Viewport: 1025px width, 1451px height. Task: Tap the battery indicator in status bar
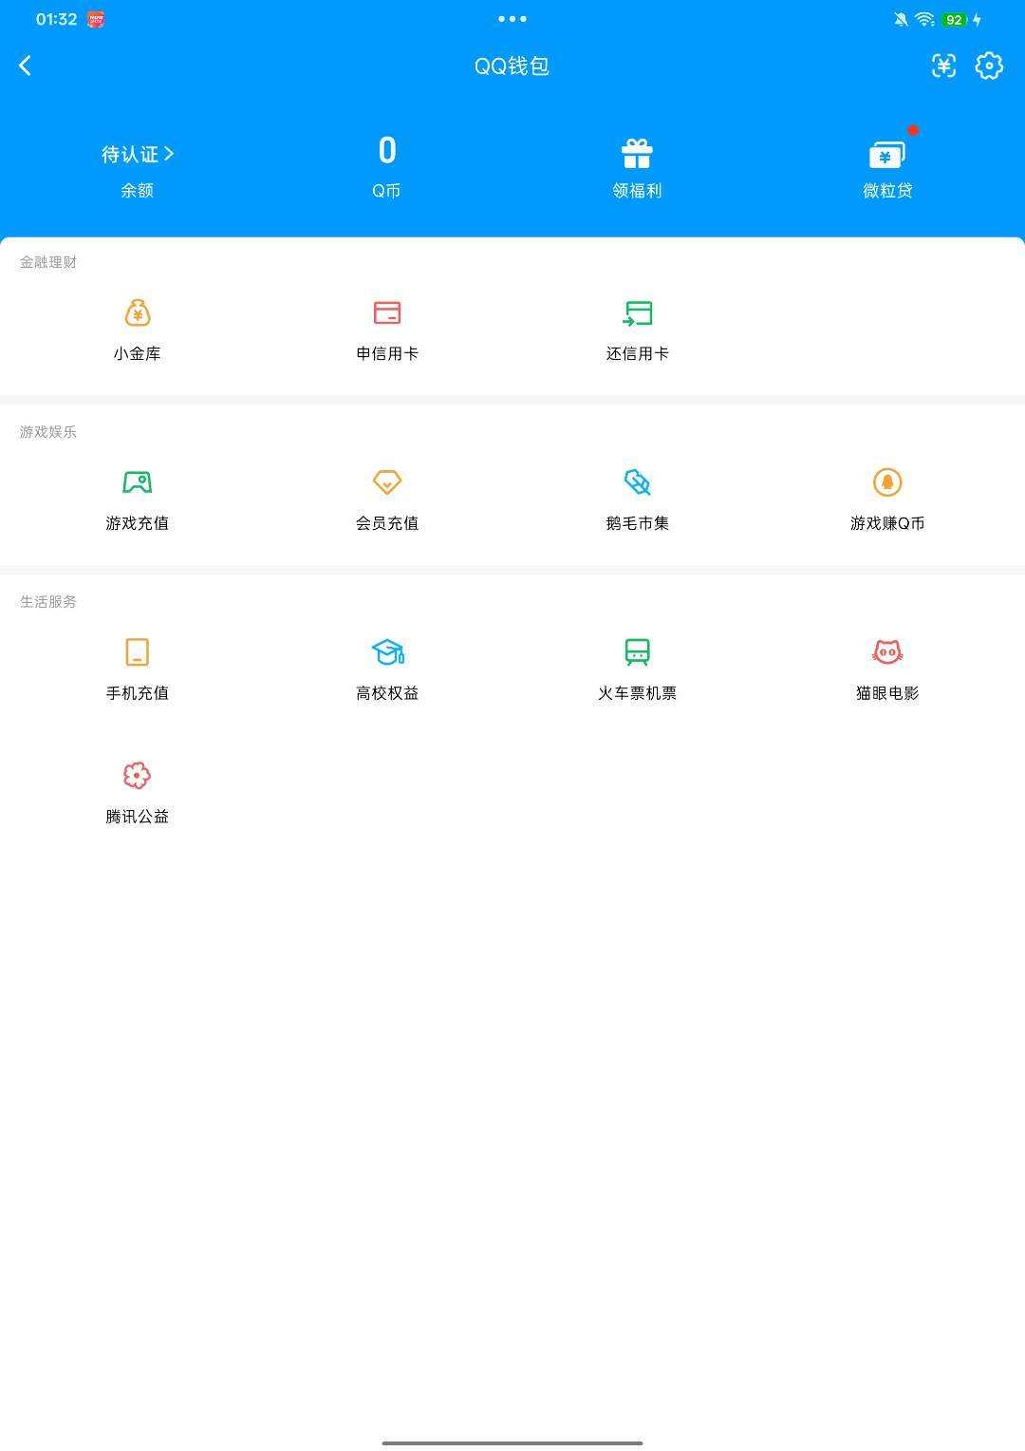(955, 19)
